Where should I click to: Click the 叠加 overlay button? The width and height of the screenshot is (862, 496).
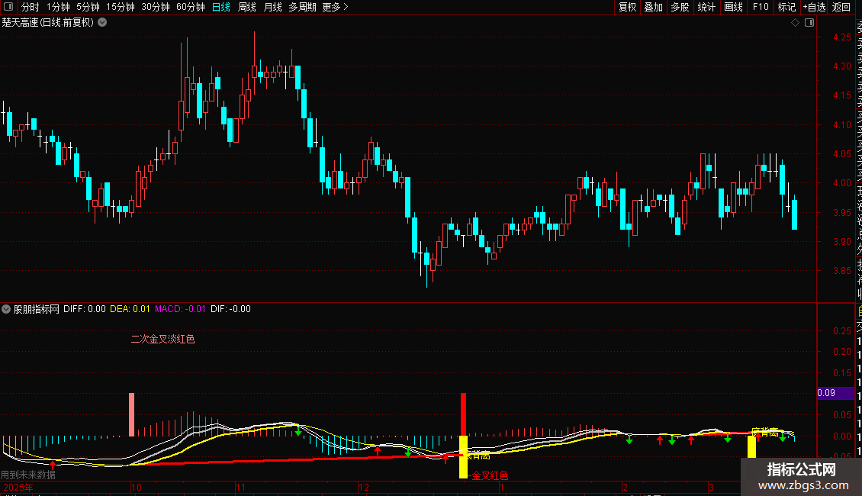[654, 7]
